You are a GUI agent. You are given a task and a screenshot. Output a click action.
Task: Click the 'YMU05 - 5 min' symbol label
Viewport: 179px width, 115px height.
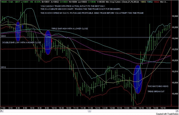click(x=7, y=2)
